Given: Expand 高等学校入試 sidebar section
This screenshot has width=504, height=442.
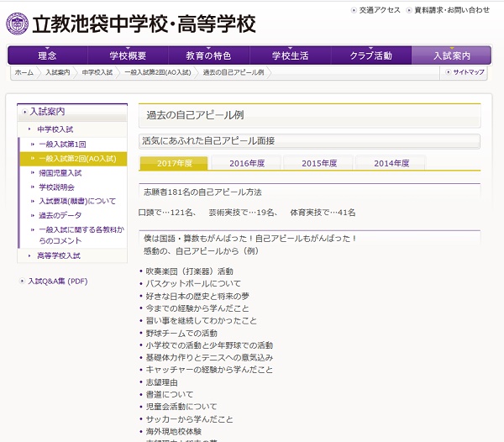Looking at the screenshot, I should click(x=58, y=255).
